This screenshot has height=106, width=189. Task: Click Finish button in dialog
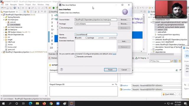tap(110, 70)
